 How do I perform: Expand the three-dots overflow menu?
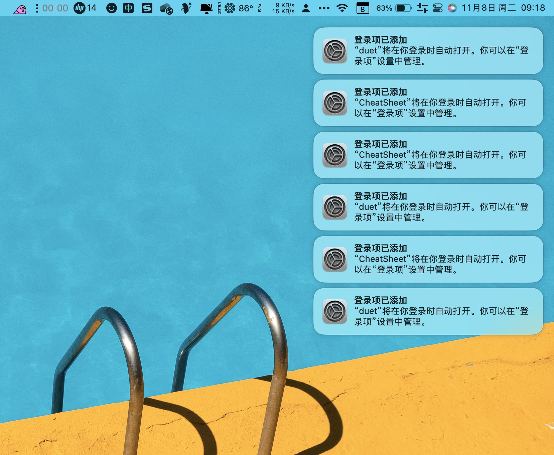coord(324,8)
